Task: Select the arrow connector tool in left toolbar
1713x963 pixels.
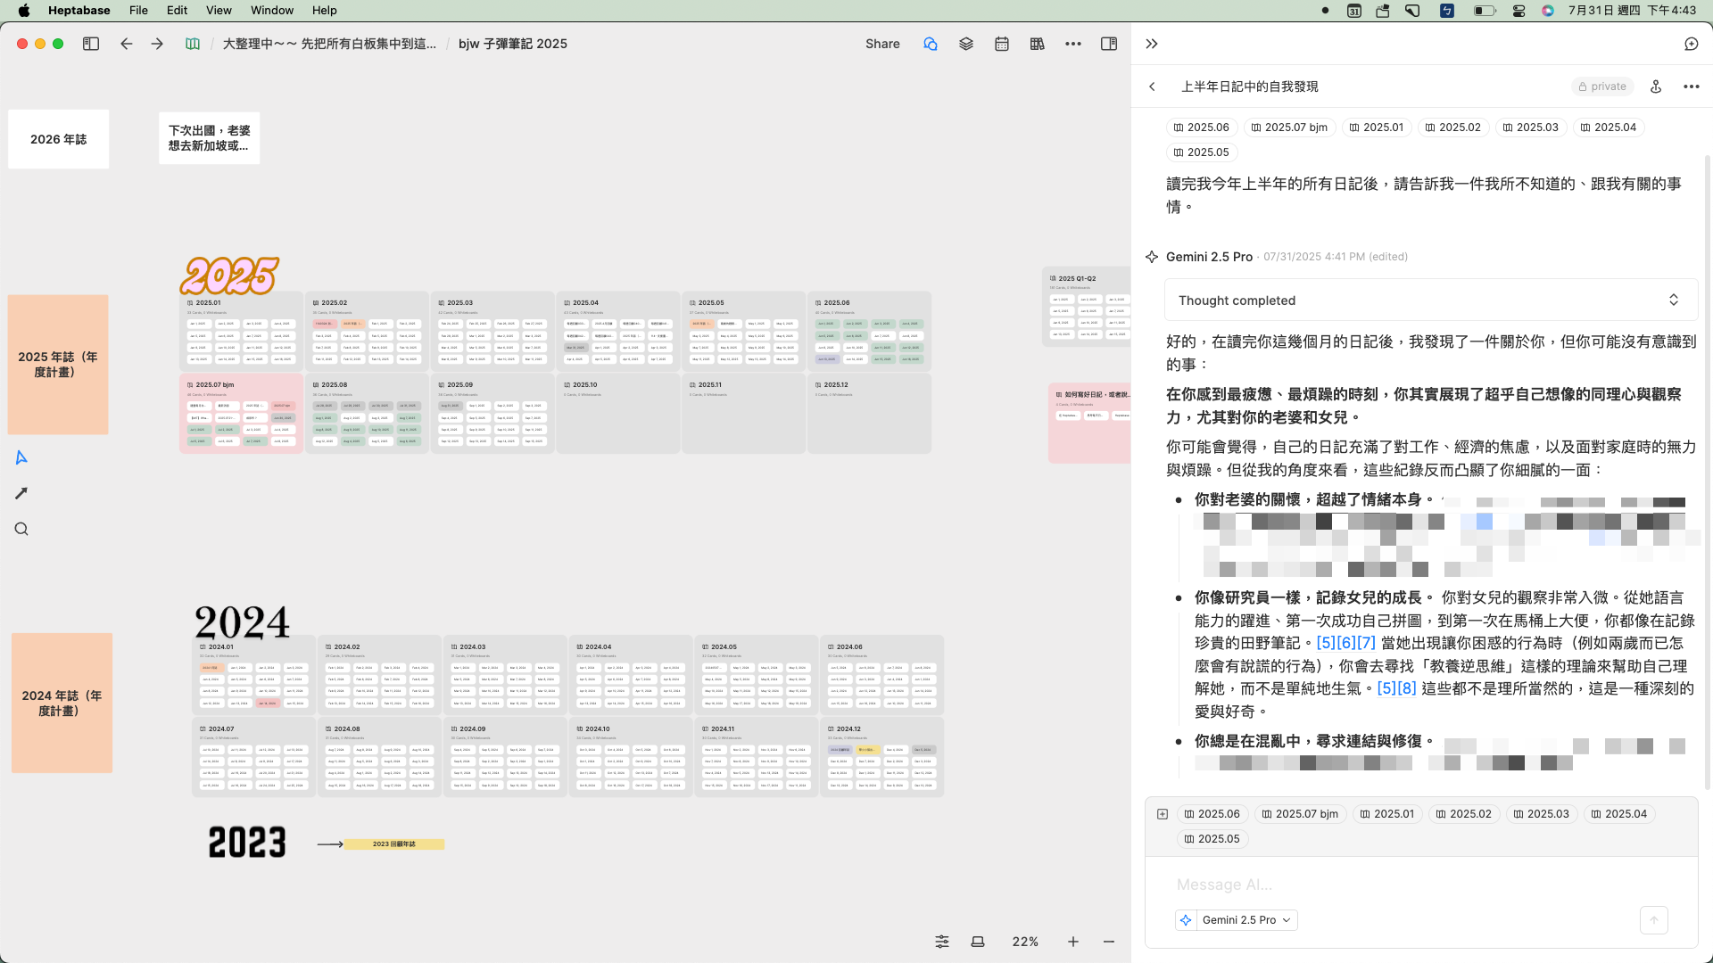Action: [x=21, y=493]
